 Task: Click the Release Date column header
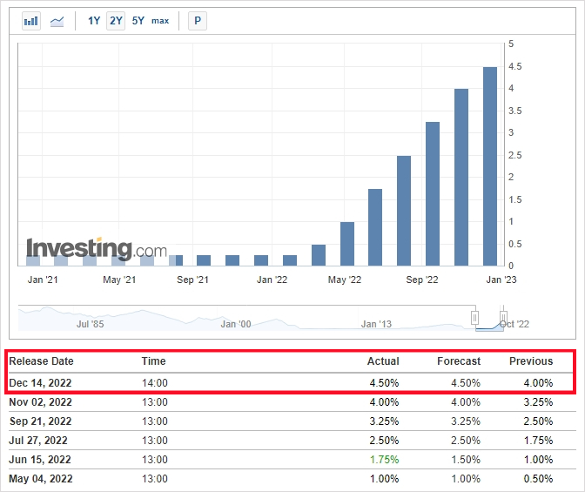42,361
